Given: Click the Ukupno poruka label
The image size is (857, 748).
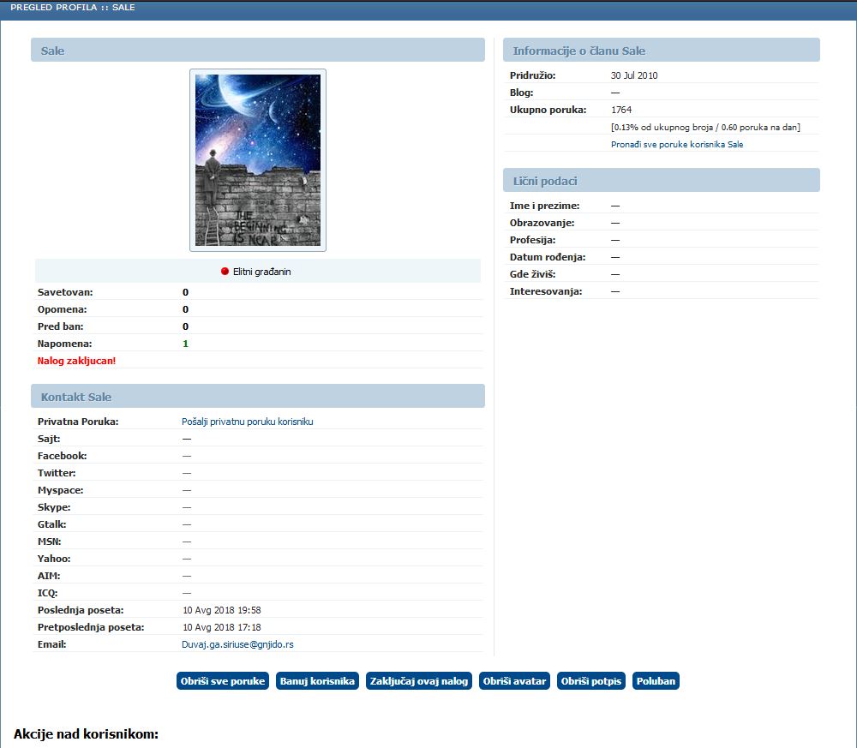Looking at the screenshot, I should (548, 110).
